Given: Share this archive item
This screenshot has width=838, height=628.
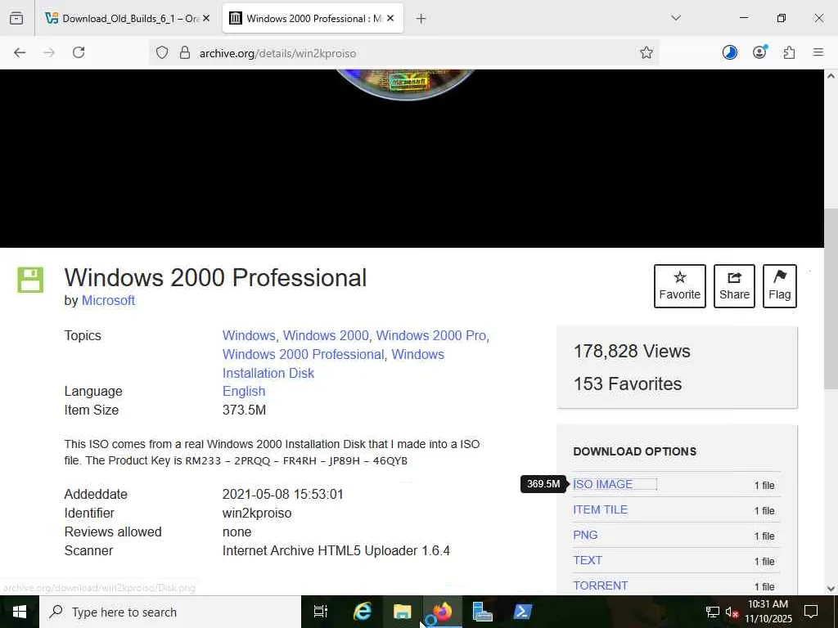Looking at the screenshot, I should point(734,286).
